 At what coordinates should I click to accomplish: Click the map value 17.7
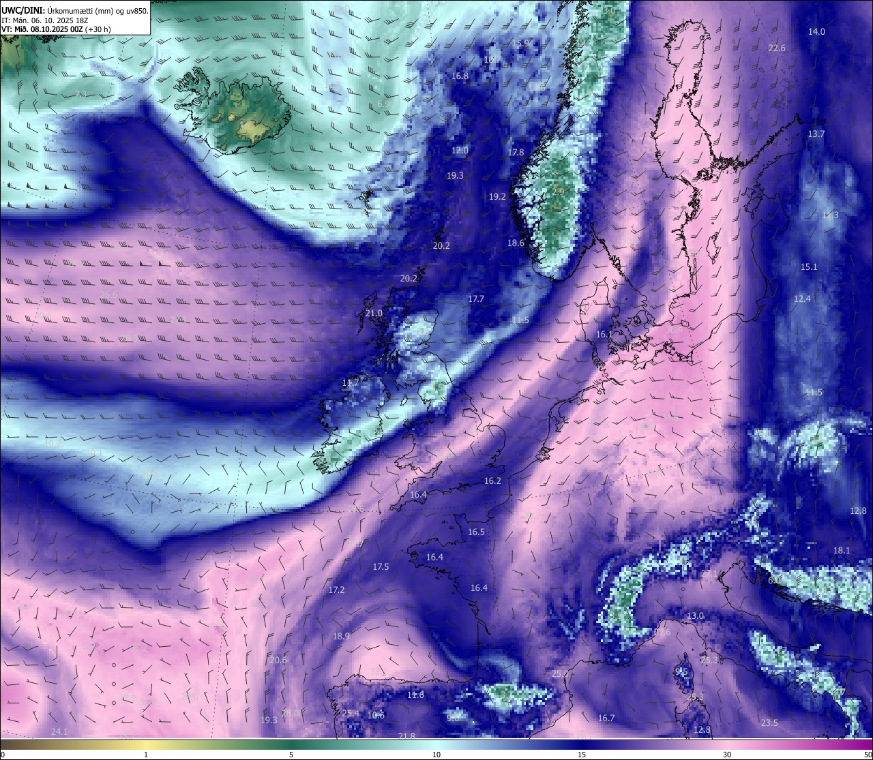pyautogui.click(x=476, y=299)
